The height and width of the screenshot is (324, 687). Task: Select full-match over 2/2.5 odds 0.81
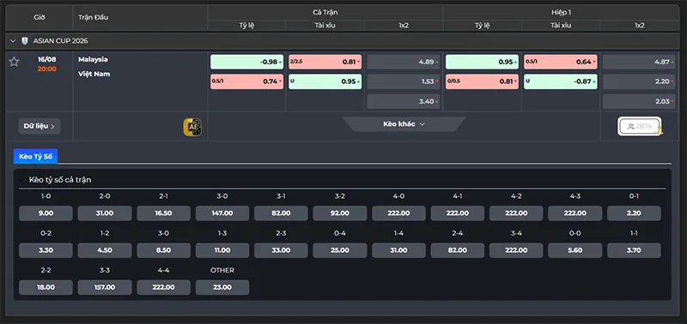click(325, 62)
